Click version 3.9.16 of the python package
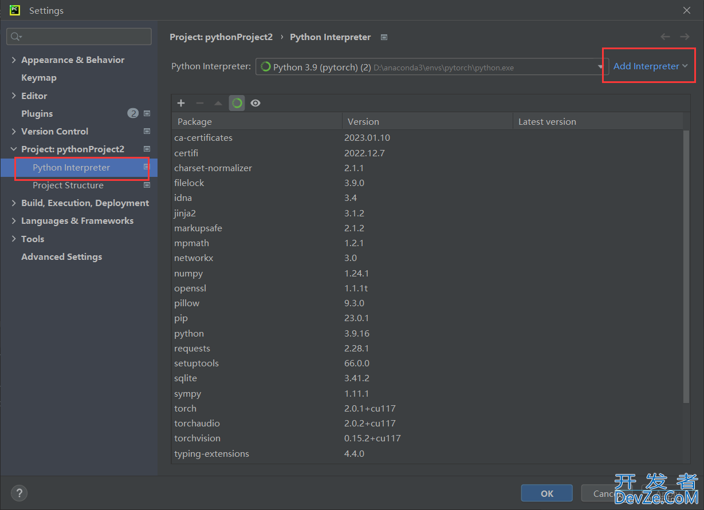704x510 pixels. pos(357,333)
